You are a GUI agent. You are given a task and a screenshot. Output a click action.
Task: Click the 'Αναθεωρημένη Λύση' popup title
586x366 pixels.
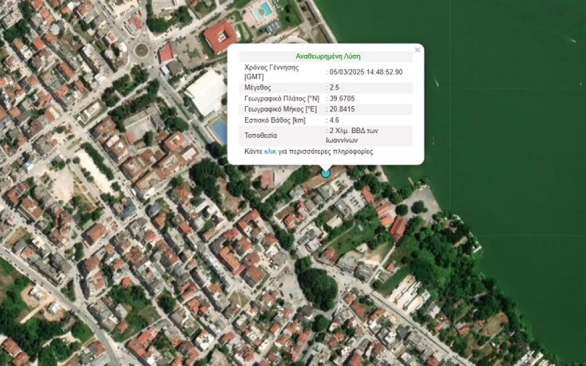pos(328,56)
